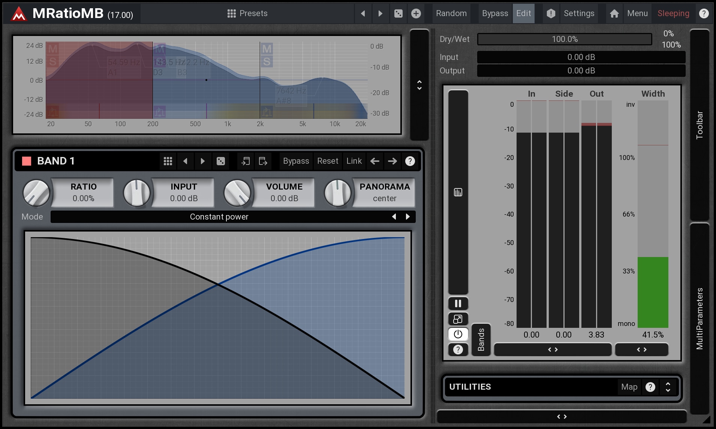Toggle the meters power button
This screenshot has height=429, width=716.
tap(458, 334)
